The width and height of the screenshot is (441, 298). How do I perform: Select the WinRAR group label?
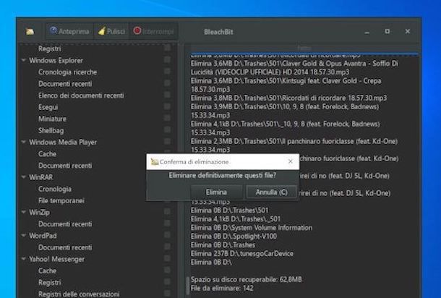click(41, 177)
